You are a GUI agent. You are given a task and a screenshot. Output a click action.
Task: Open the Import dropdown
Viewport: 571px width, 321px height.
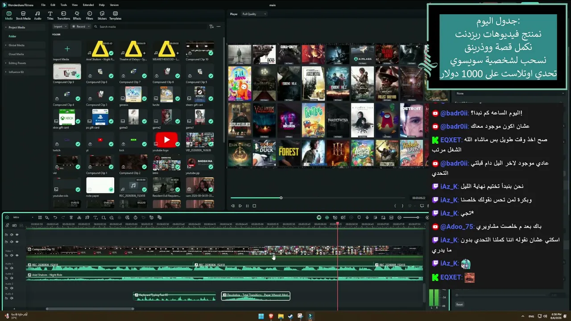(x=60, y=27)
